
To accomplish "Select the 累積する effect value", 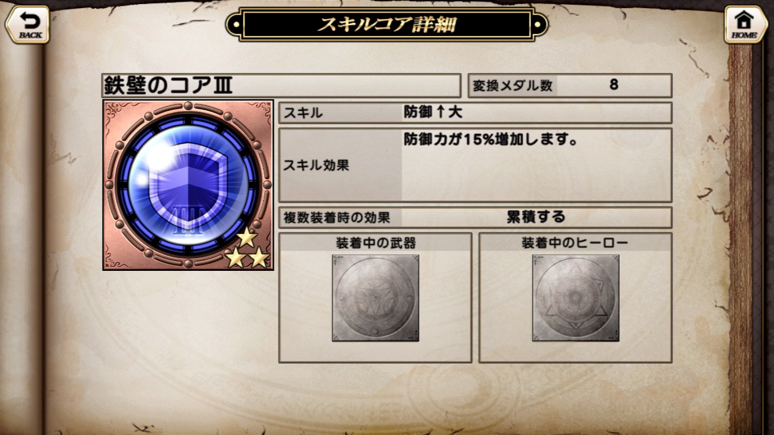I will coord(536,217).
